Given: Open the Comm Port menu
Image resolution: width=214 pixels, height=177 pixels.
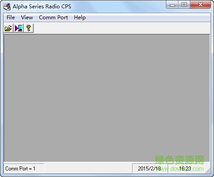Looking at the screenshot, I should click(x=53, y=18).
